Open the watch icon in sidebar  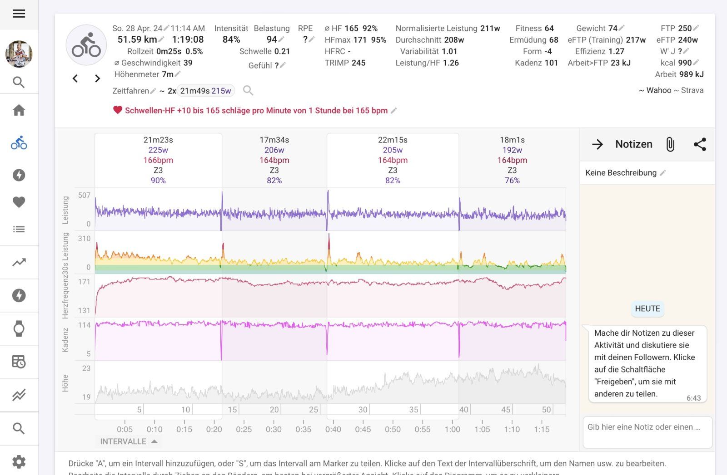pyautogui.click(x=19, y=328)
